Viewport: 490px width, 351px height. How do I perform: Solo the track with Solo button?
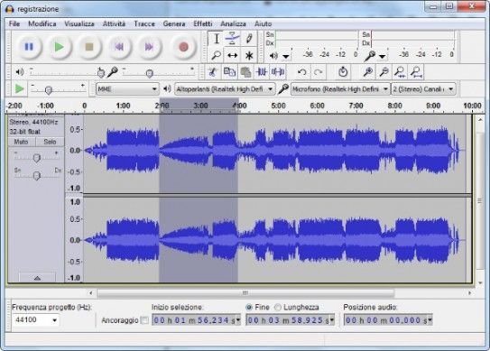[x=50, y=142]
